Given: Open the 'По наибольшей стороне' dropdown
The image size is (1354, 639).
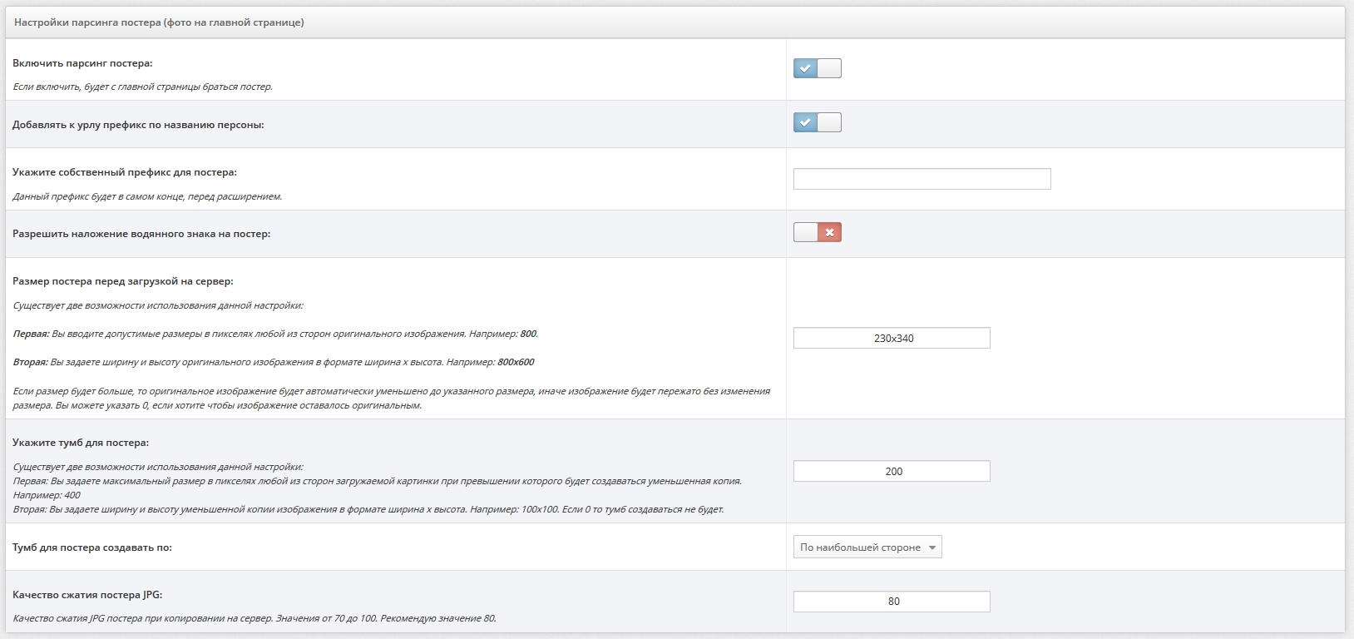Looking at the screenshot, I should pyautogui.click(x=867, y=547).
